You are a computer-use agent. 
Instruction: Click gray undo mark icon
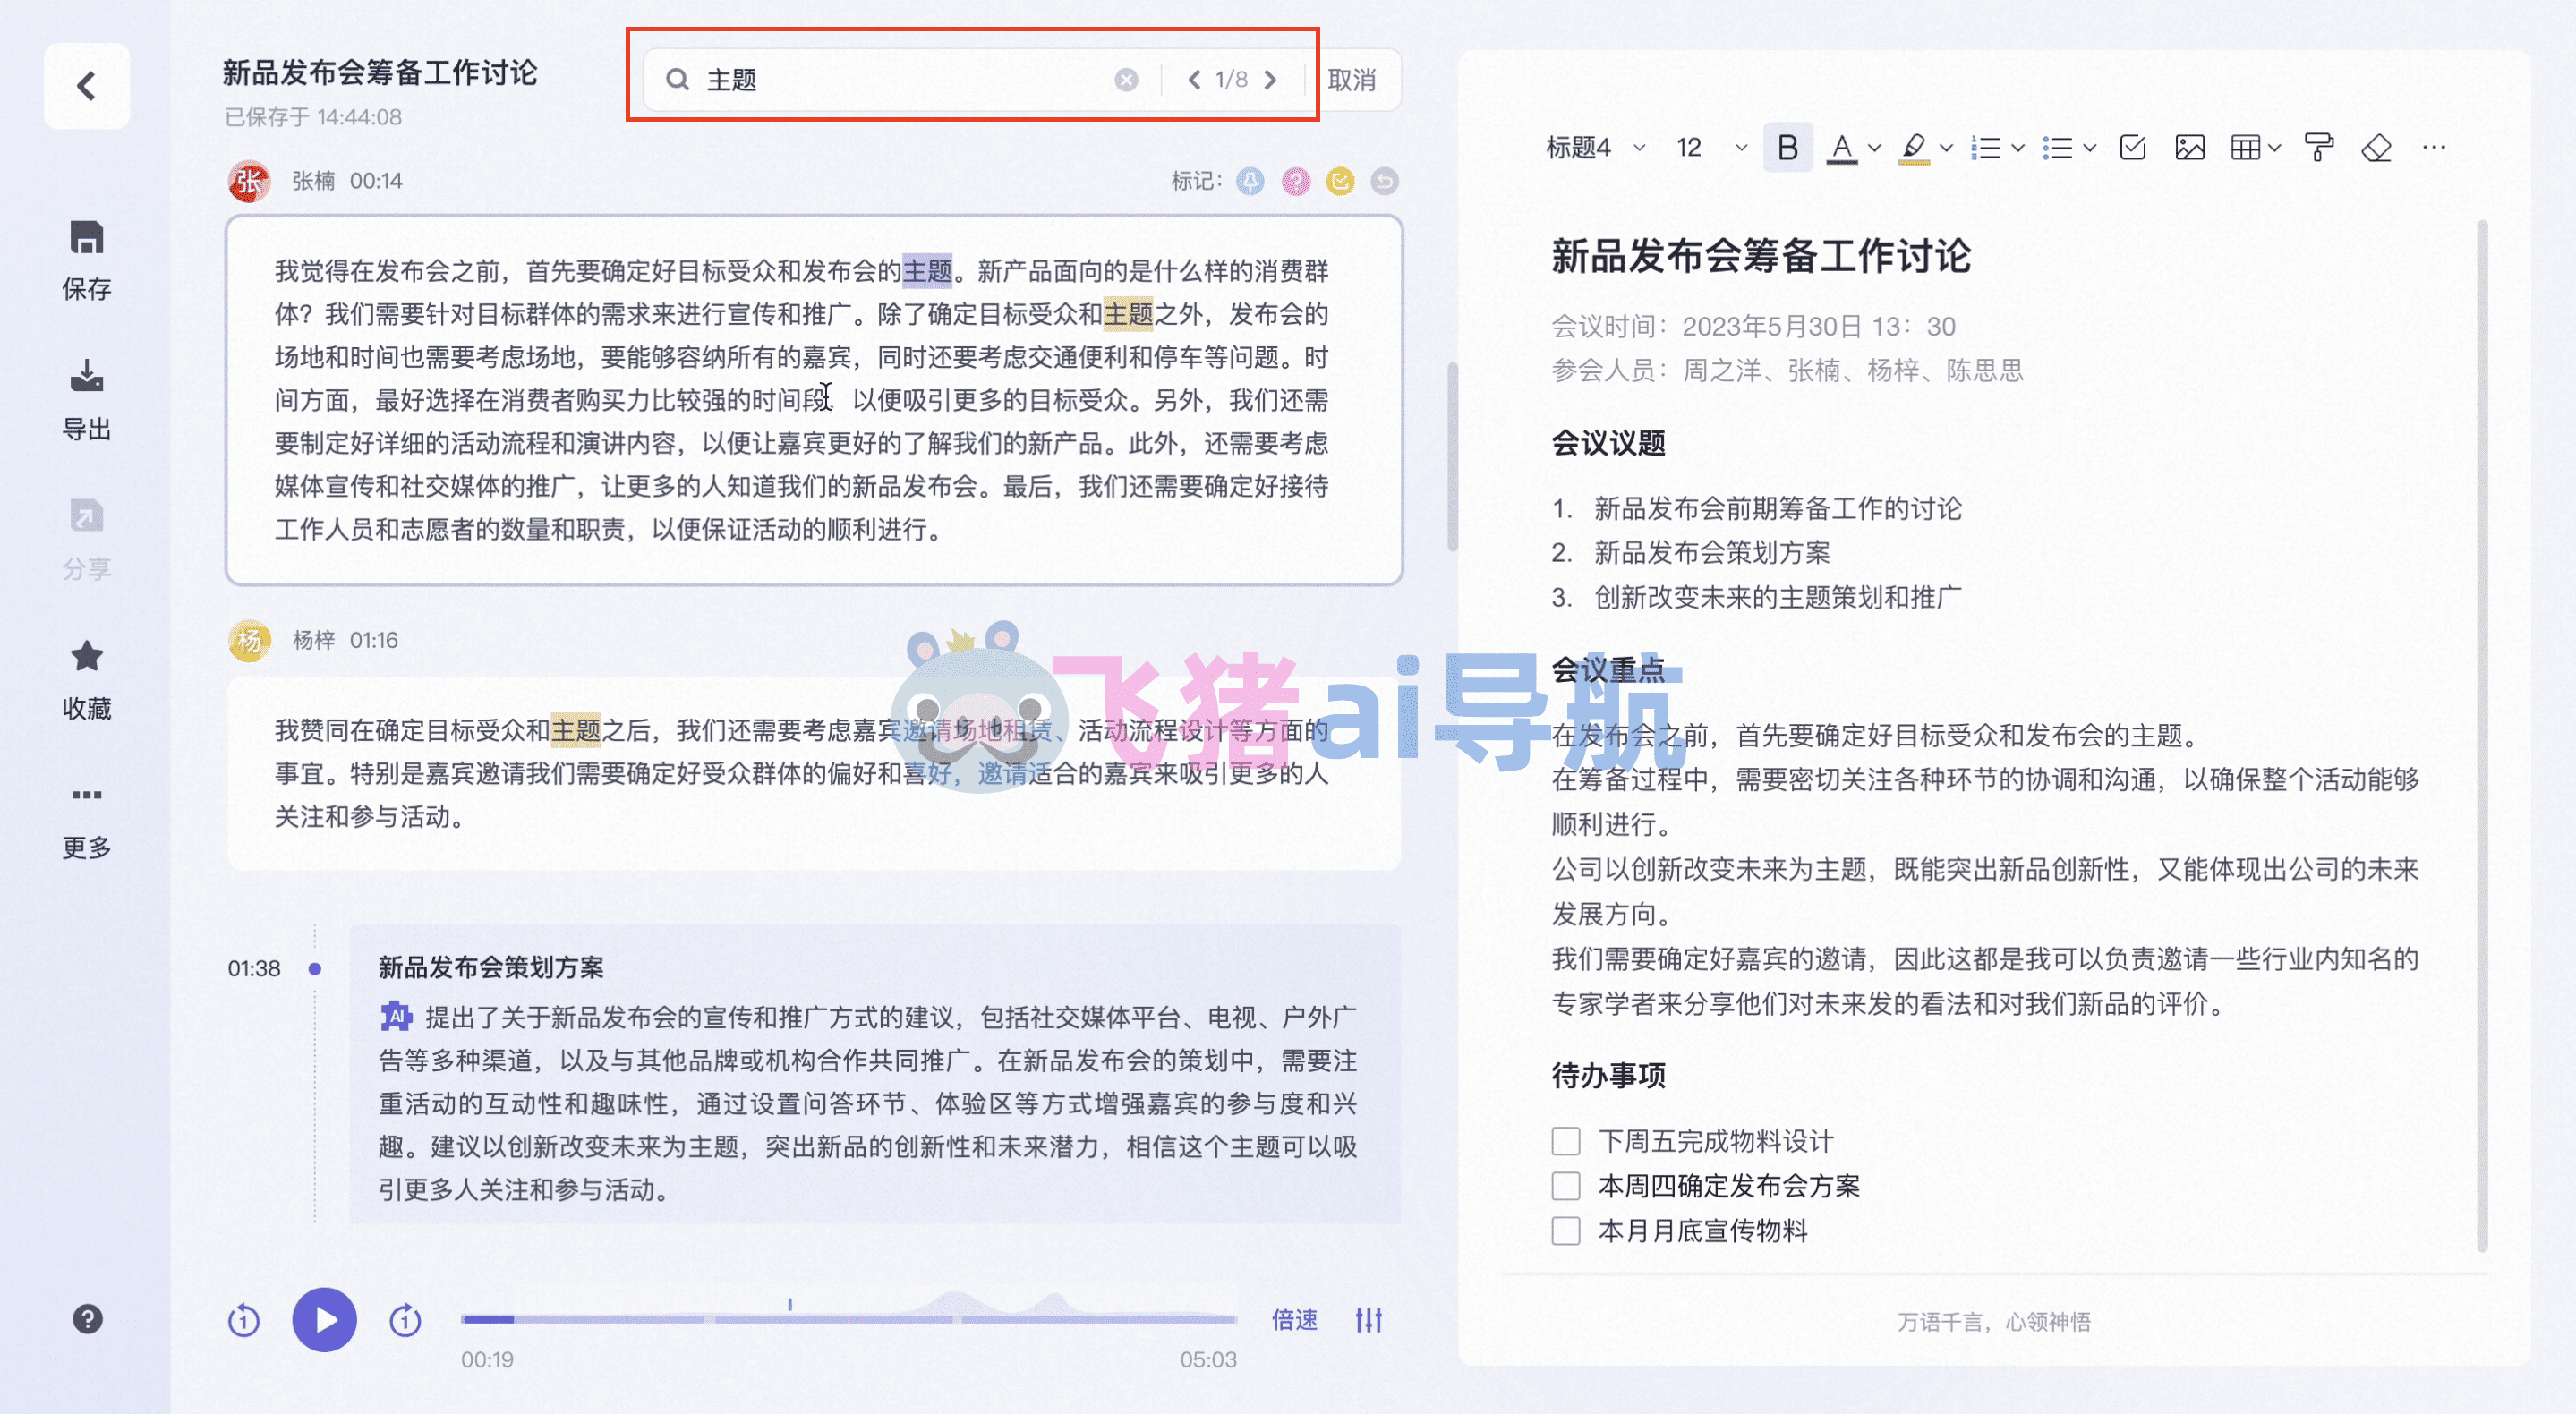pos(1384,181)
